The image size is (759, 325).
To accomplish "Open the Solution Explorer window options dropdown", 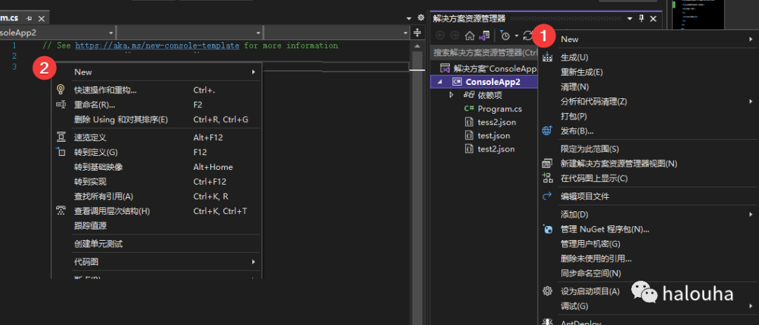I will click(630, 19).
